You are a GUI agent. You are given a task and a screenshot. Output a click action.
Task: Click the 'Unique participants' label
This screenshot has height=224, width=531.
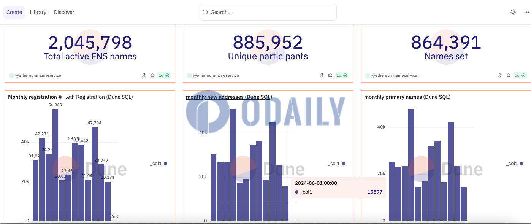pos(268,57)
